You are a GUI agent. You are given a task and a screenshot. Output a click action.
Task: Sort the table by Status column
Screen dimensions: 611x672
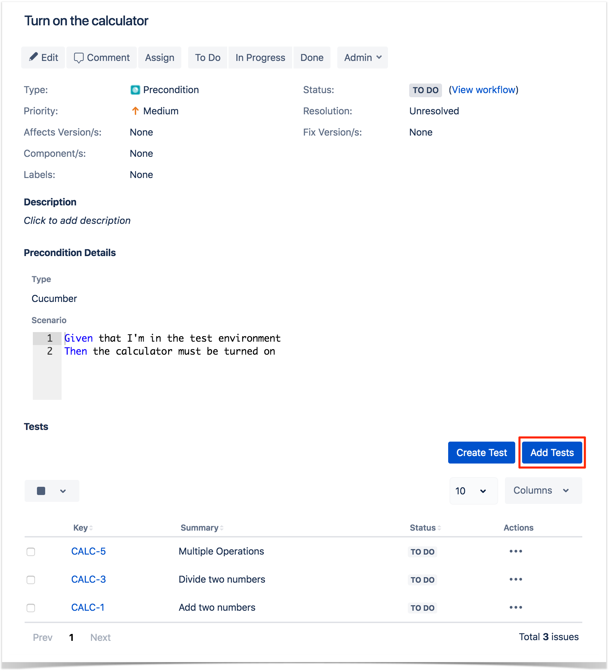click(x=425, y=528)
